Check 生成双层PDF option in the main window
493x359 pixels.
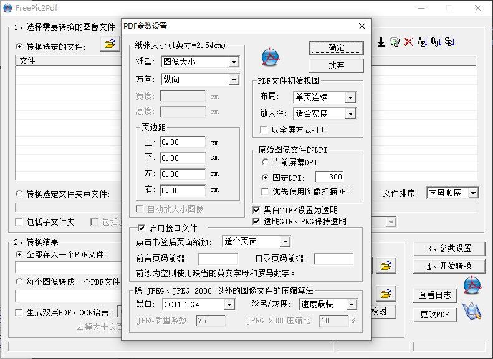coord(19,312)
